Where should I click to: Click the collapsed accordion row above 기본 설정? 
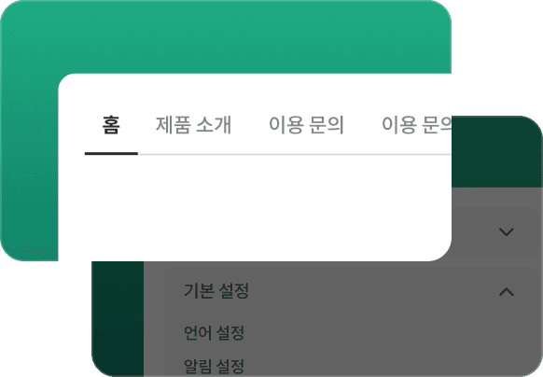coord(495,231)
